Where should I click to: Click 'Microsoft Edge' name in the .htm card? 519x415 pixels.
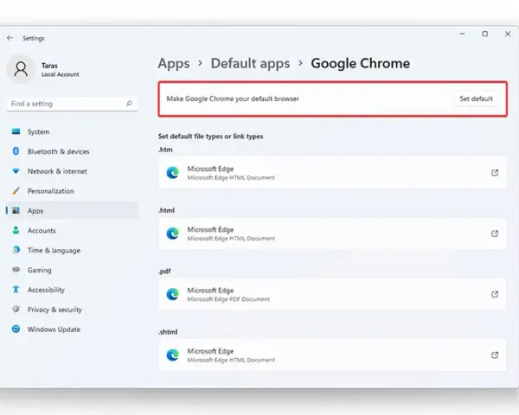click(x=210, y=169)
